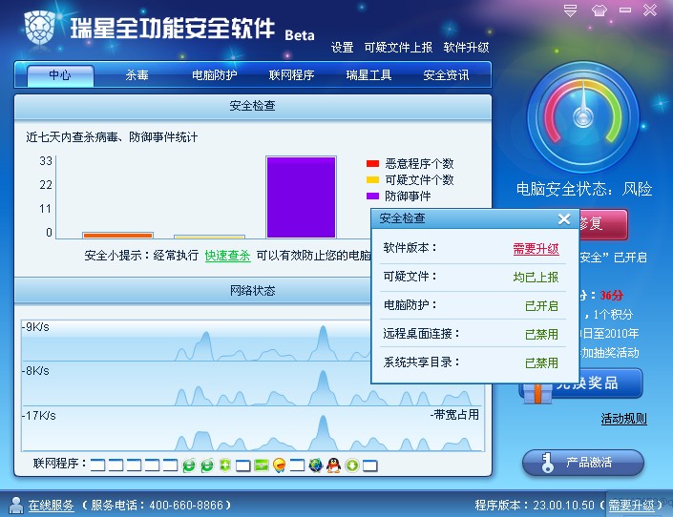The image size is (673, 517).
Task: Open 可疑文件上报 in top menu
Action: tap(398, 47)
